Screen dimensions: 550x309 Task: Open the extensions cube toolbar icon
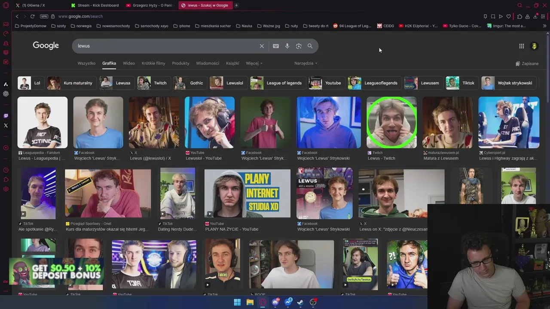(519, 16)
